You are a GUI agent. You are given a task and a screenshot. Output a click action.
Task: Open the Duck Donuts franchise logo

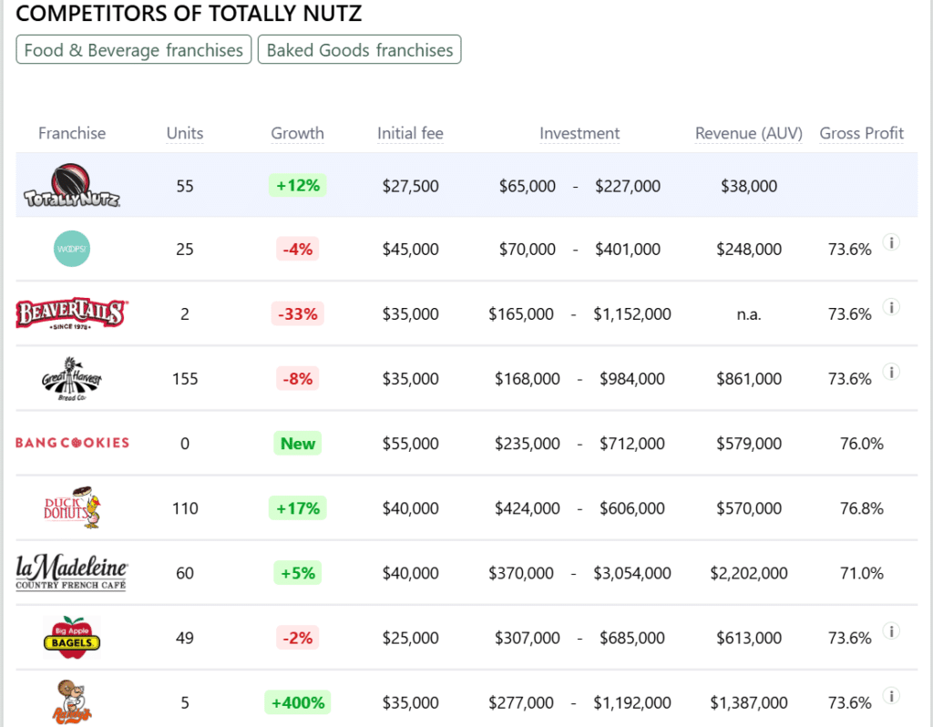point(72,507)
